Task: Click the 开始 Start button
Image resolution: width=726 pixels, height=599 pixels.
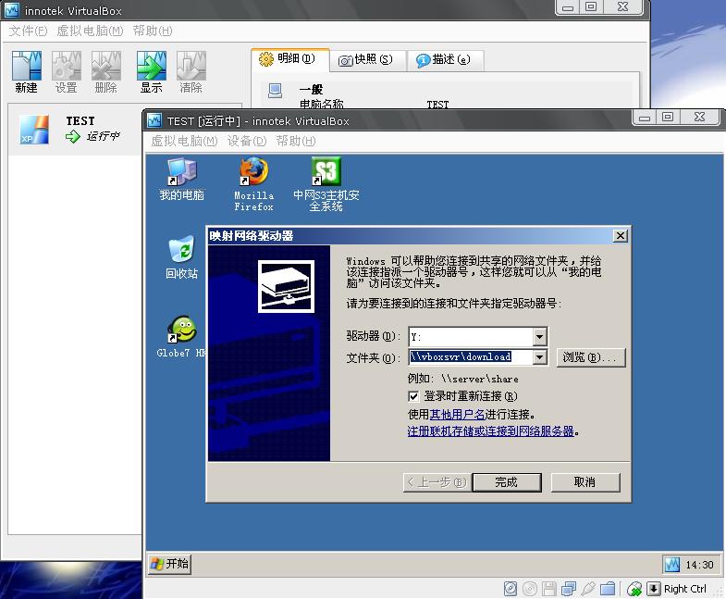Action: click(170, 564)
